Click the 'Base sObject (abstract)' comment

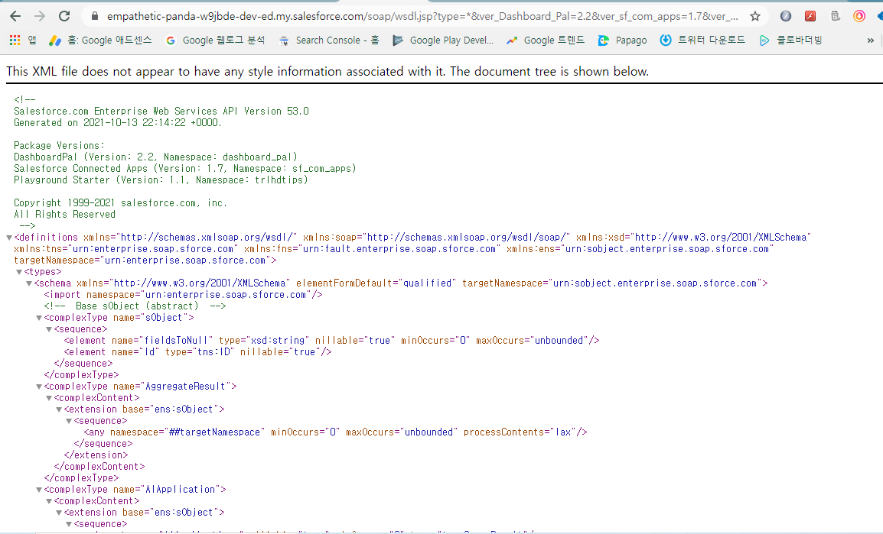coord(135,306)
